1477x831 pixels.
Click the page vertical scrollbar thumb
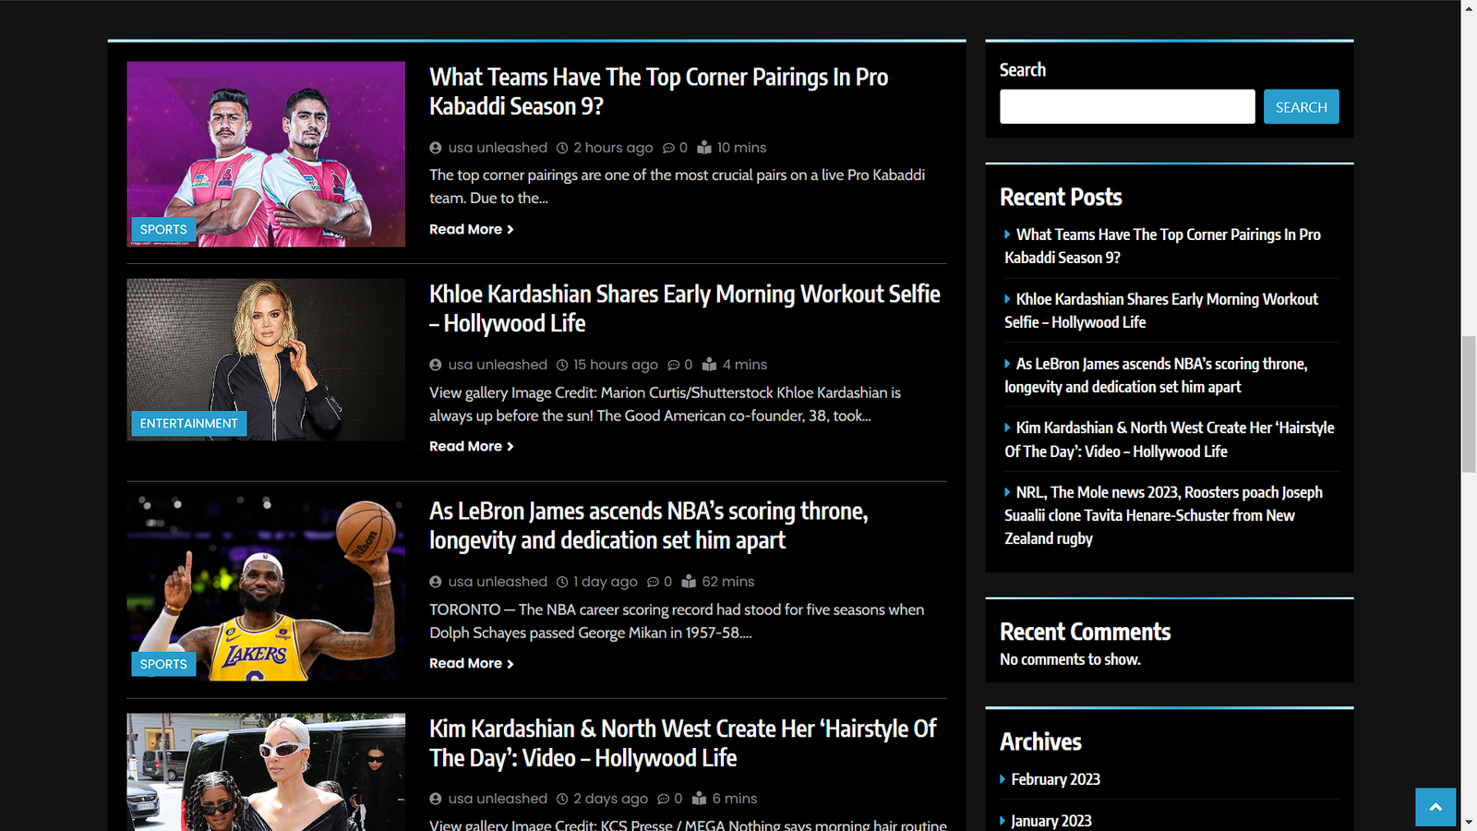point(1469,404)
